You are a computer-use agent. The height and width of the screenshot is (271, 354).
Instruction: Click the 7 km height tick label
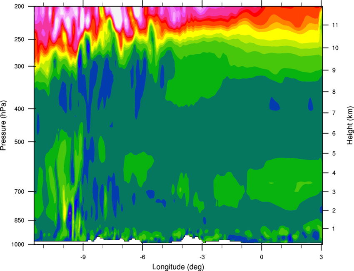(x=334, y=113)
